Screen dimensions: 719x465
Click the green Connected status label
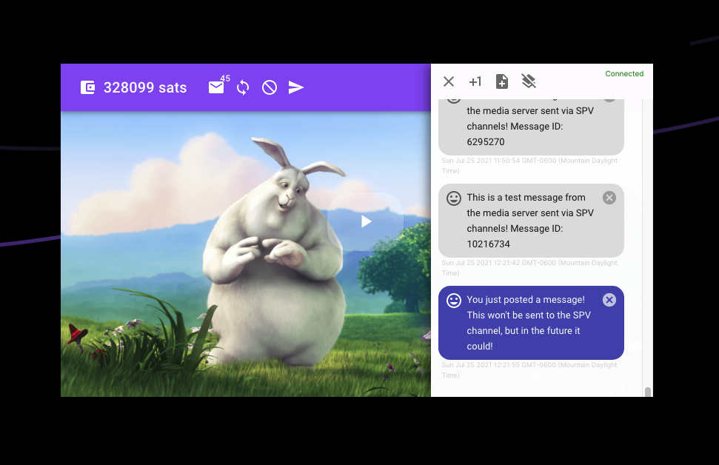pos(624,74)
